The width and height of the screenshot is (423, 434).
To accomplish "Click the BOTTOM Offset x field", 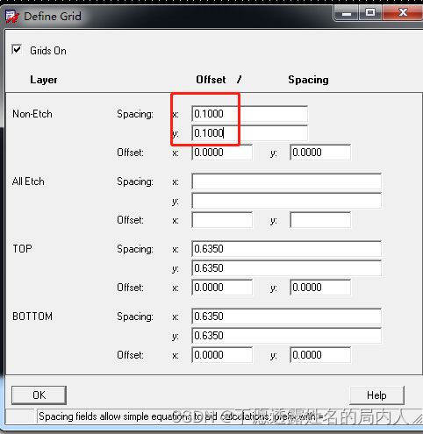I will [x=222, y=355].
